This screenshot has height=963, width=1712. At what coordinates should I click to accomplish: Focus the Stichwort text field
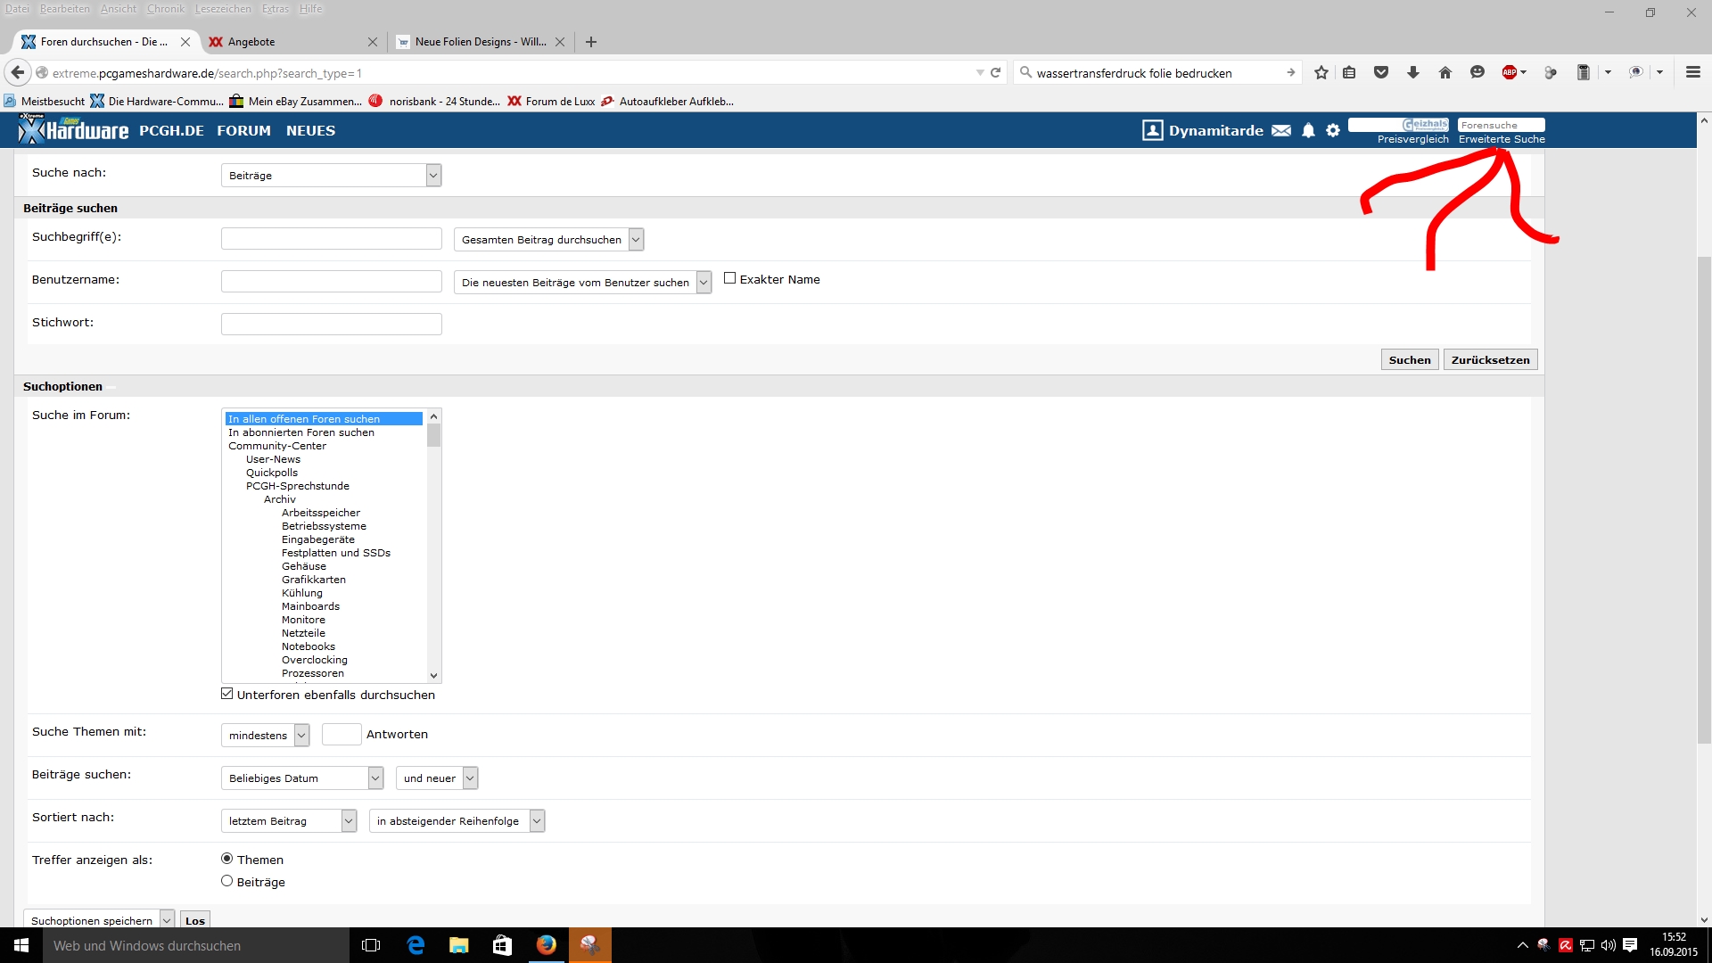(331, 325)
